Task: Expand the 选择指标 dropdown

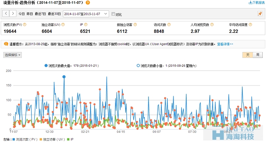Action: [13, 55]
